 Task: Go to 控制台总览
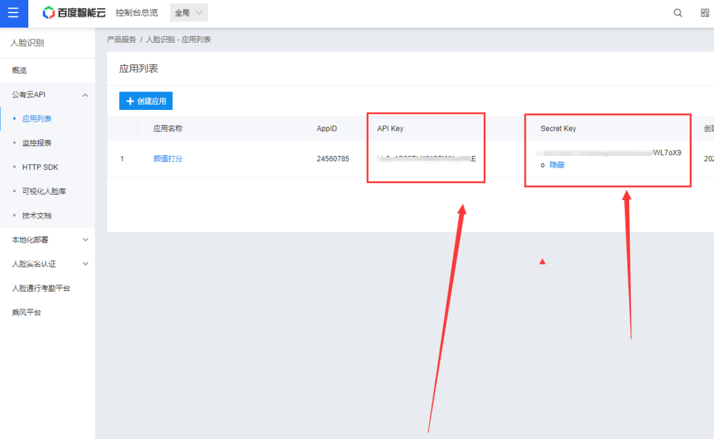coord(136,13)
